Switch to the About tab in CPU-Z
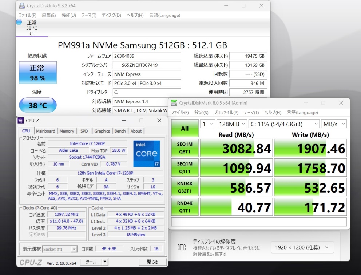The image size is (361, 275). click(136, 131)
